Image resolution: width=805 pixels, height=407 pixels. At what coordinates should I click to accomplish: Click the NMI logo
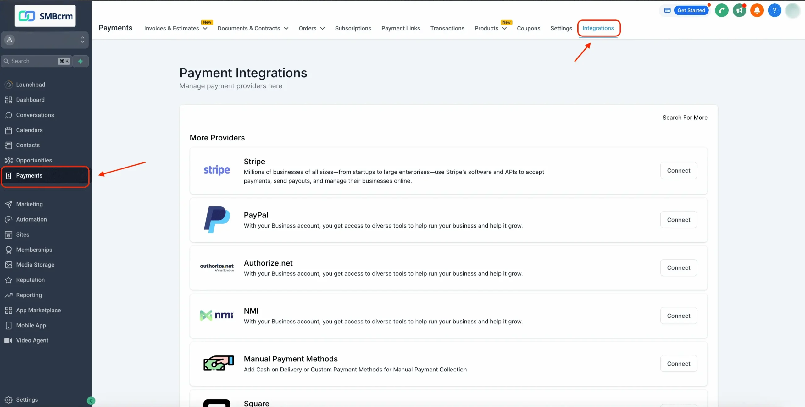click(x=217, y=316)
